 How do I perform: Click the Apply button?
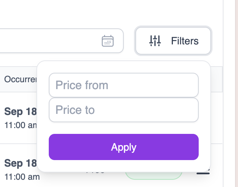(x=124, y=147)
